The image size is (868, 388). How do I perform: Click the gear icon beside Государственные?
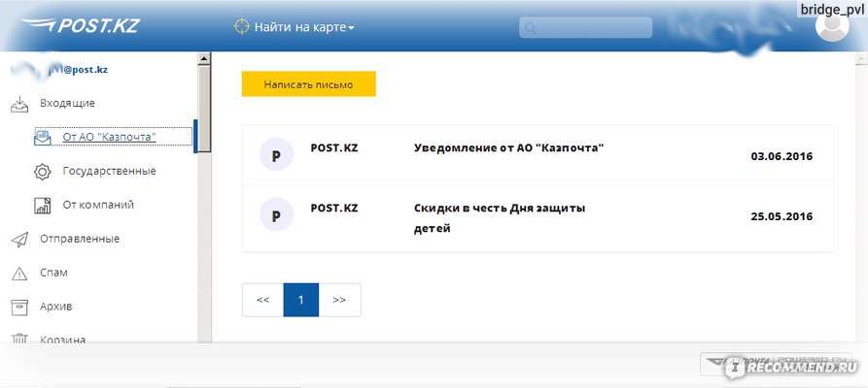(x=42, y=172)
